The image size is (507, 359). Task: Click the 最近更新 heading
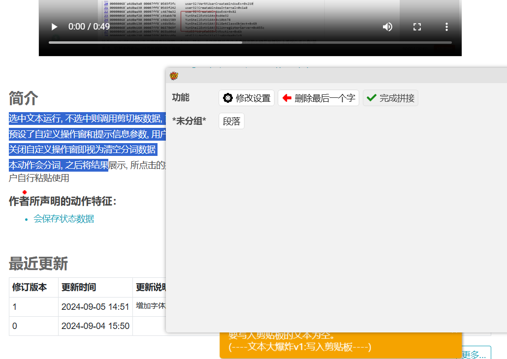pos(38,264)
